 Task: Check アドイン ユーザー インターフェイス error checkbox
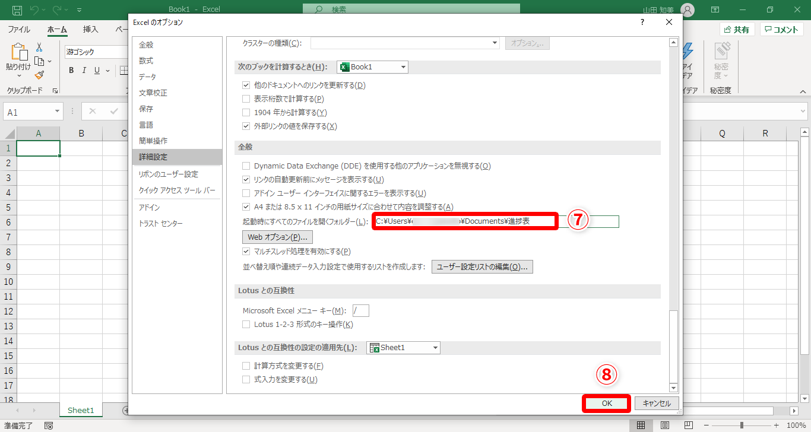[x=246, y=193]
